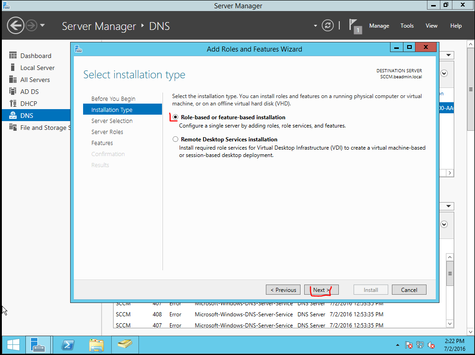
Task: Close the Add Roles and Features Wizard
Action: (x=426, y=47)
